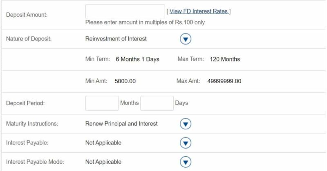Click the Deposit Amount label
Screen dimensions: 327x171
pyautogui.click(x=27, y=15)
